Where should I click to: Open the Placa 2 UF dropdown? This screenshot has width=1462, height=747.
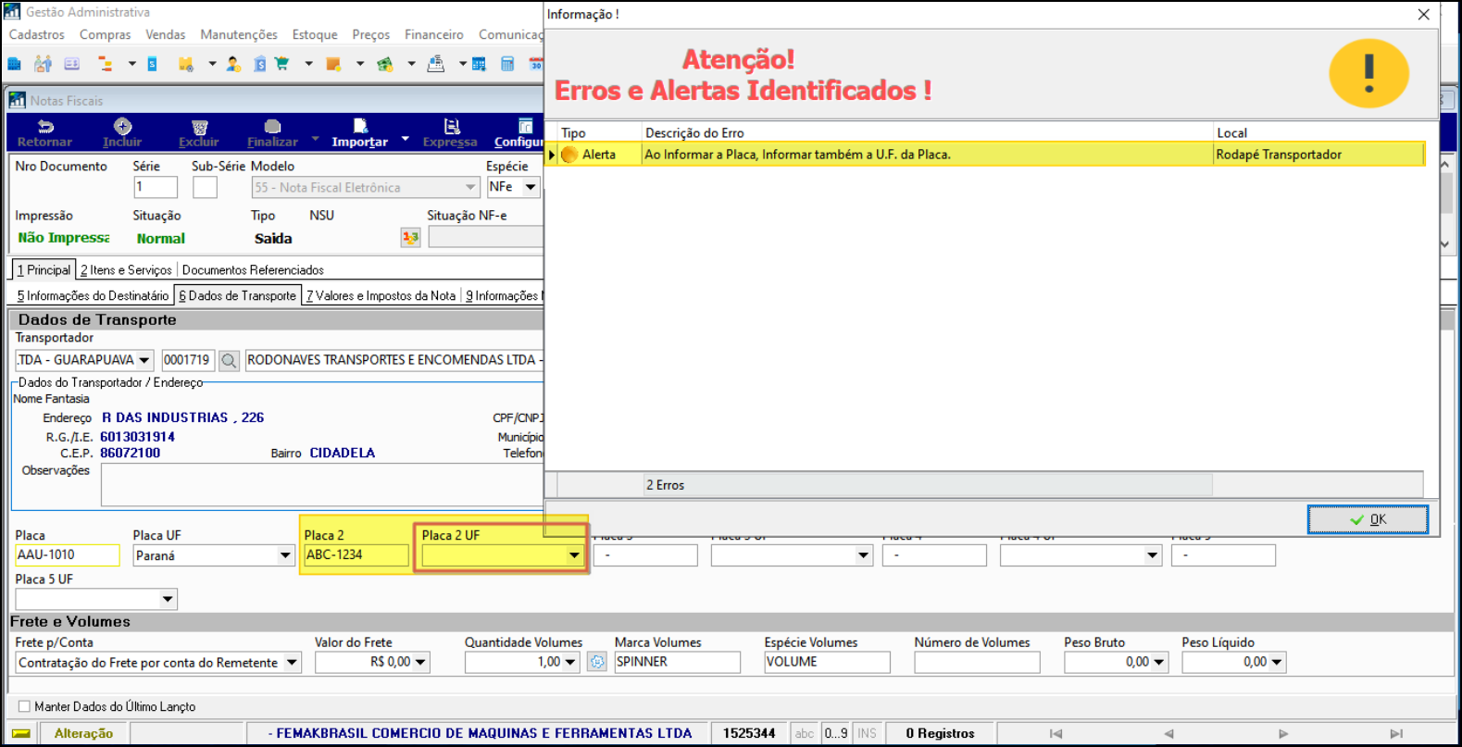point(574,555)
